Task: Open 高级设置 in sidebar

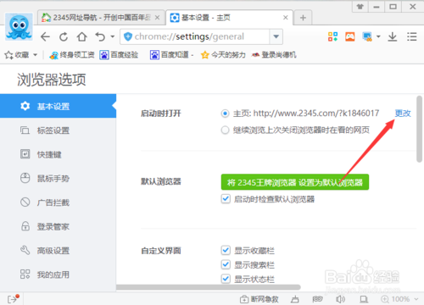Action: pyautogui.click(x=58, y=251)
